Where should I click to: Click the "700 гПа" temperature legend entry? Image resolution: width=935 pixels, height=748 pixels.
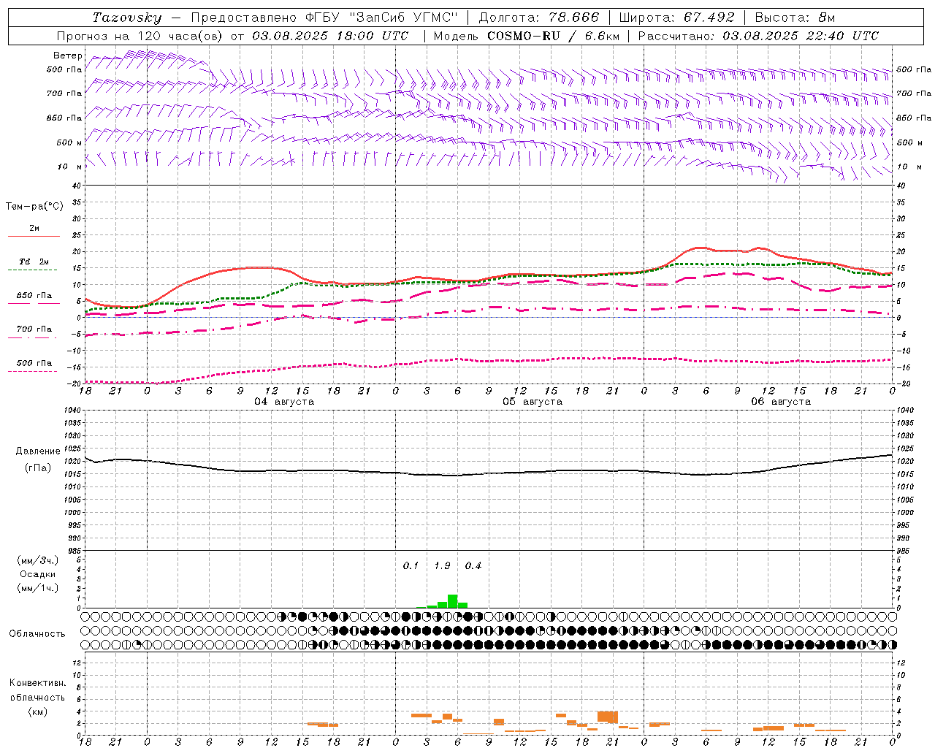point(34,329)
